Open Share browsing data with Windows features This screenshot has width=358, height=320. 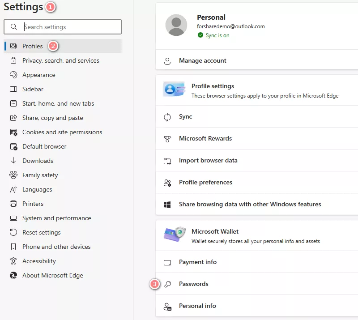(257, 204)
